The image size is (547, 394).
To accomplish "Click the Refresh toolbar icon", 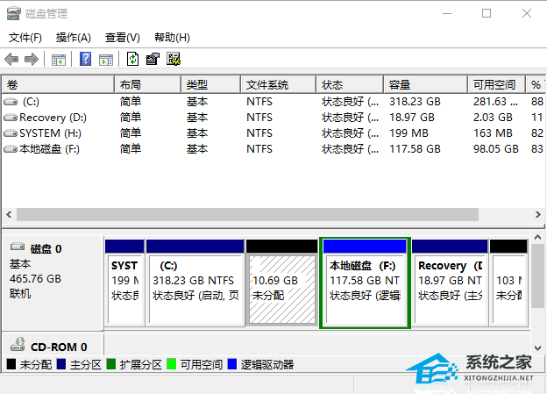I will [132, 60].
